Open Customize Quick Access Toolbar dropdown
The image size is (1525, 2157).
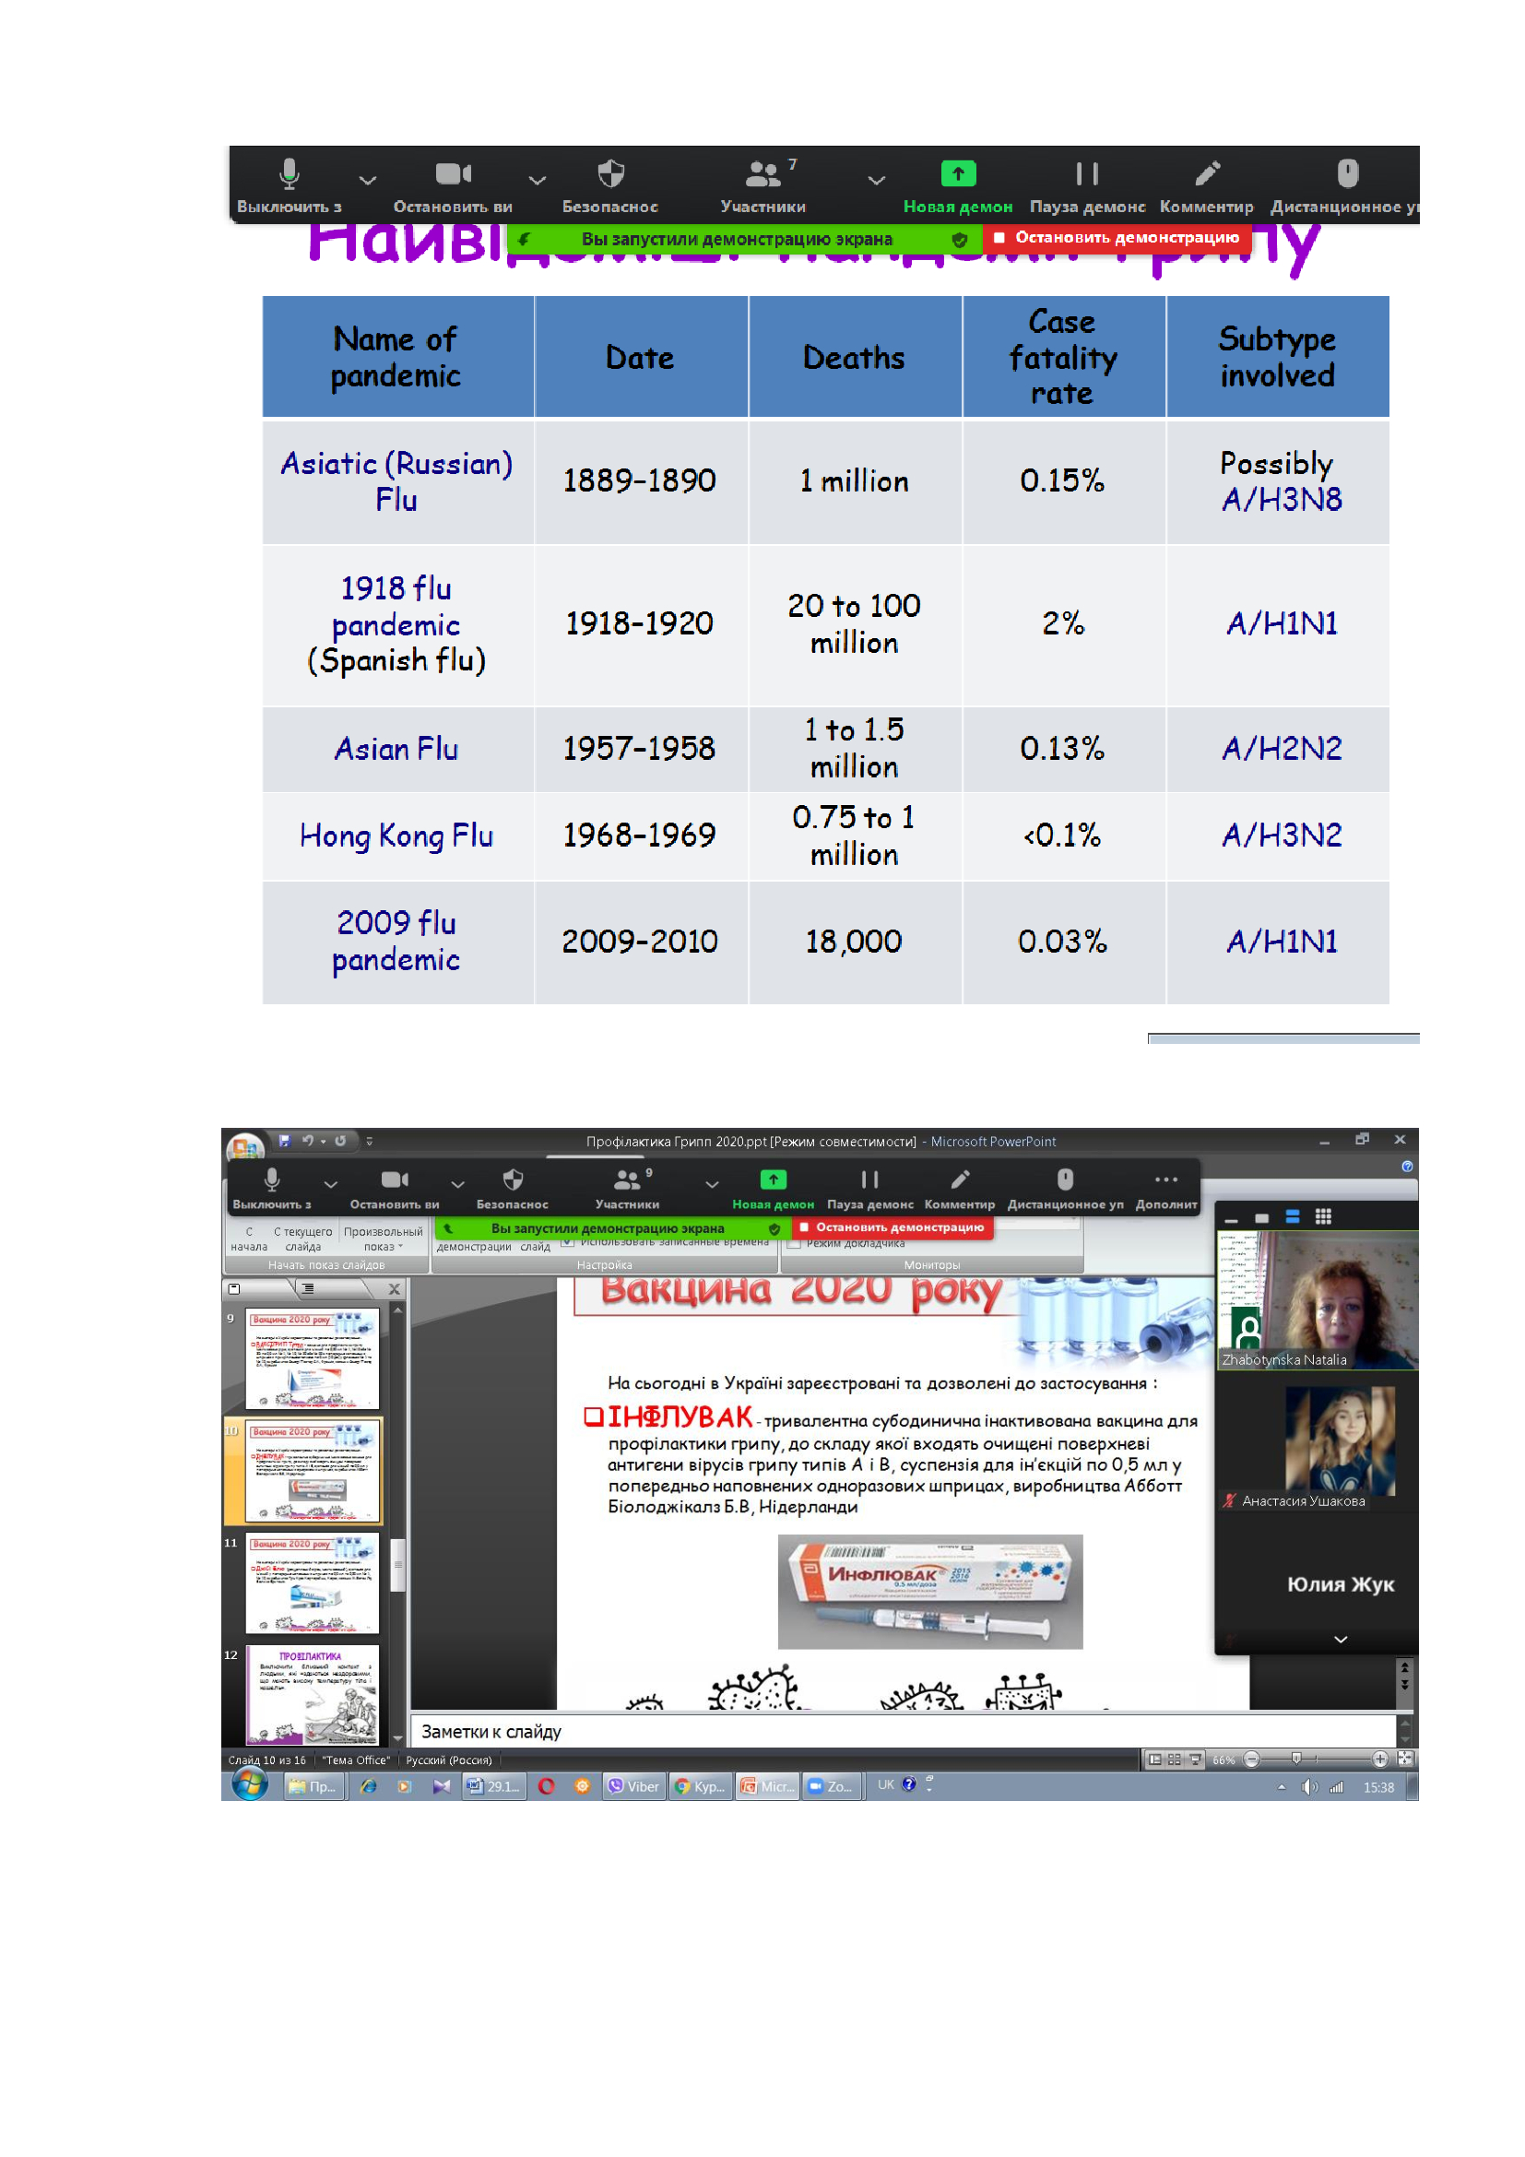point(369,1142)
